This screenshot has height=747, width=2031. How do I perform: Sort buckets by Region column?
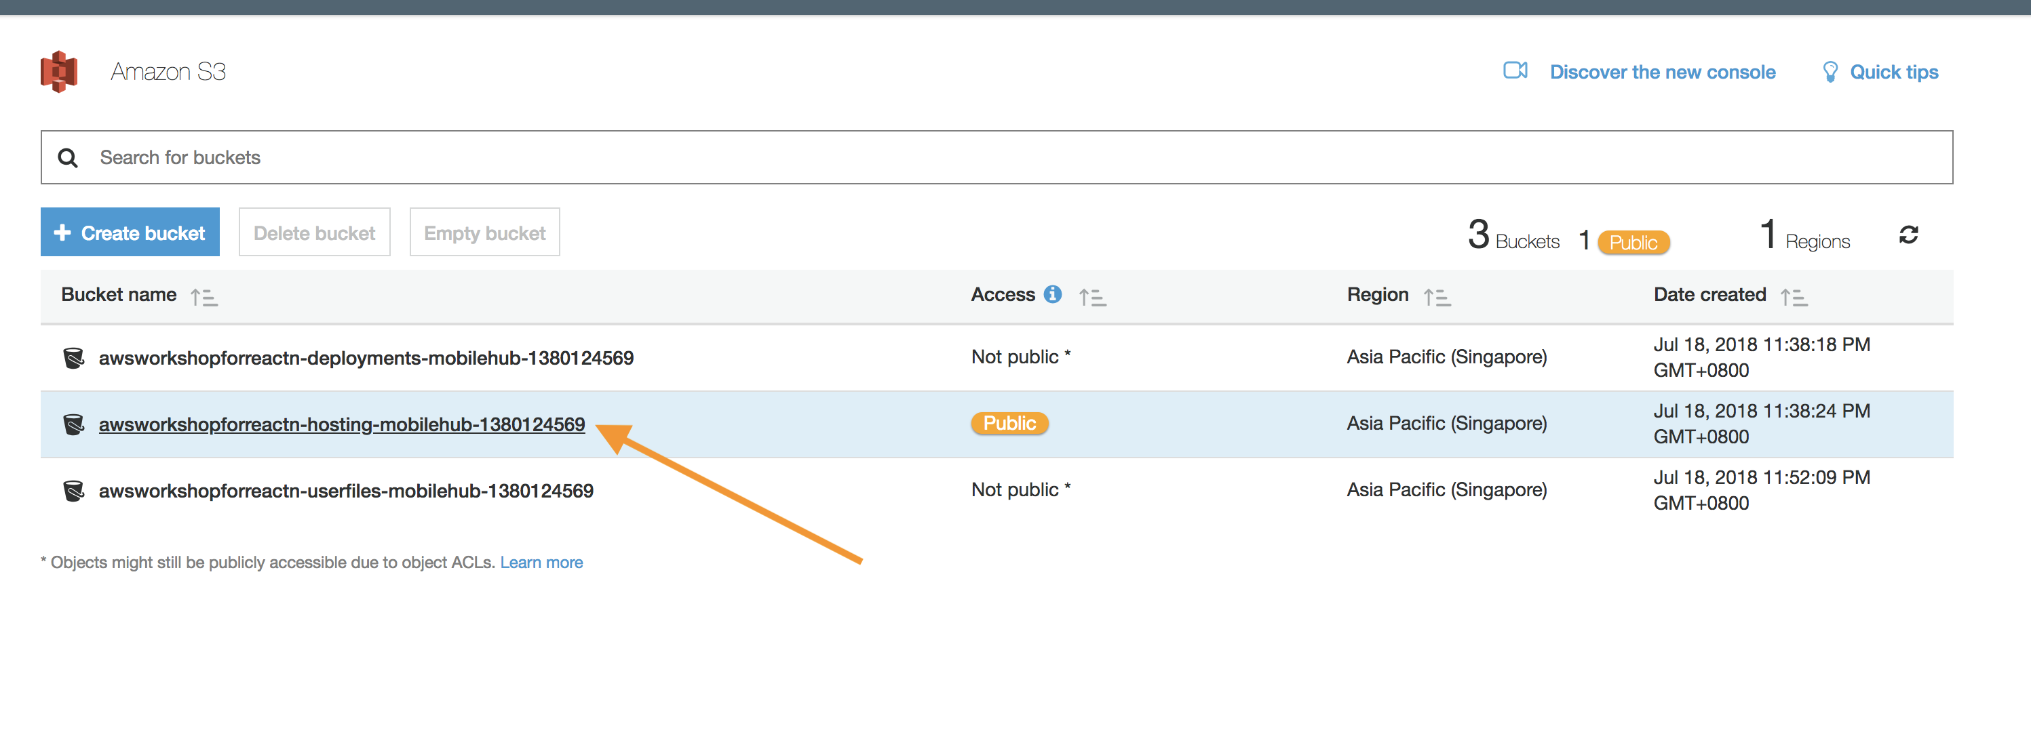tap(1437, 297)
